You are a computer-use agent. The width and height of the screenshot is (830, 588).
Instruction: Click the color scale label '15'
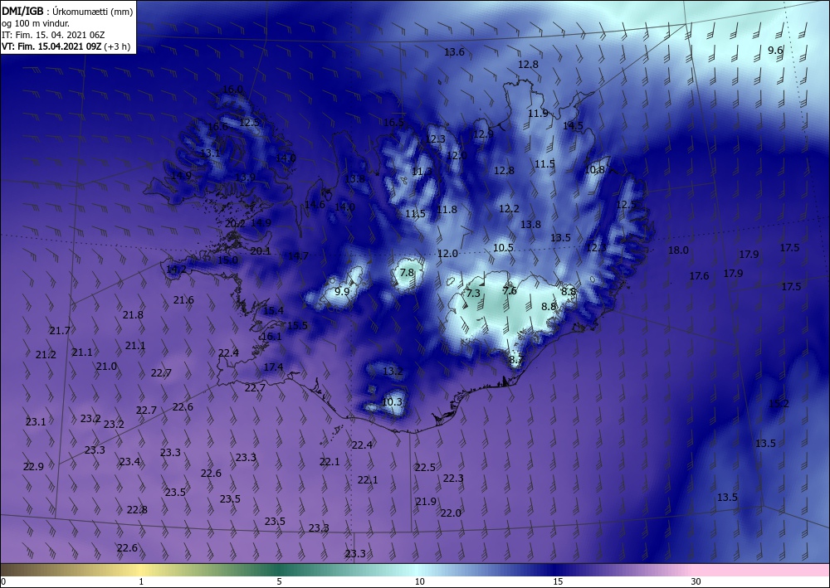click(558, 581)
